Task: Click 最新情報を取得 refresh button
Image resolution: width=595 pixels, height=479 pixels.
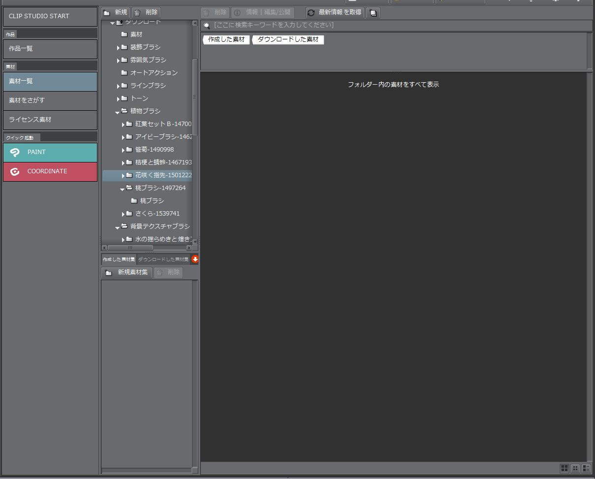Action: pyautogui.click(x=335, y=12)
